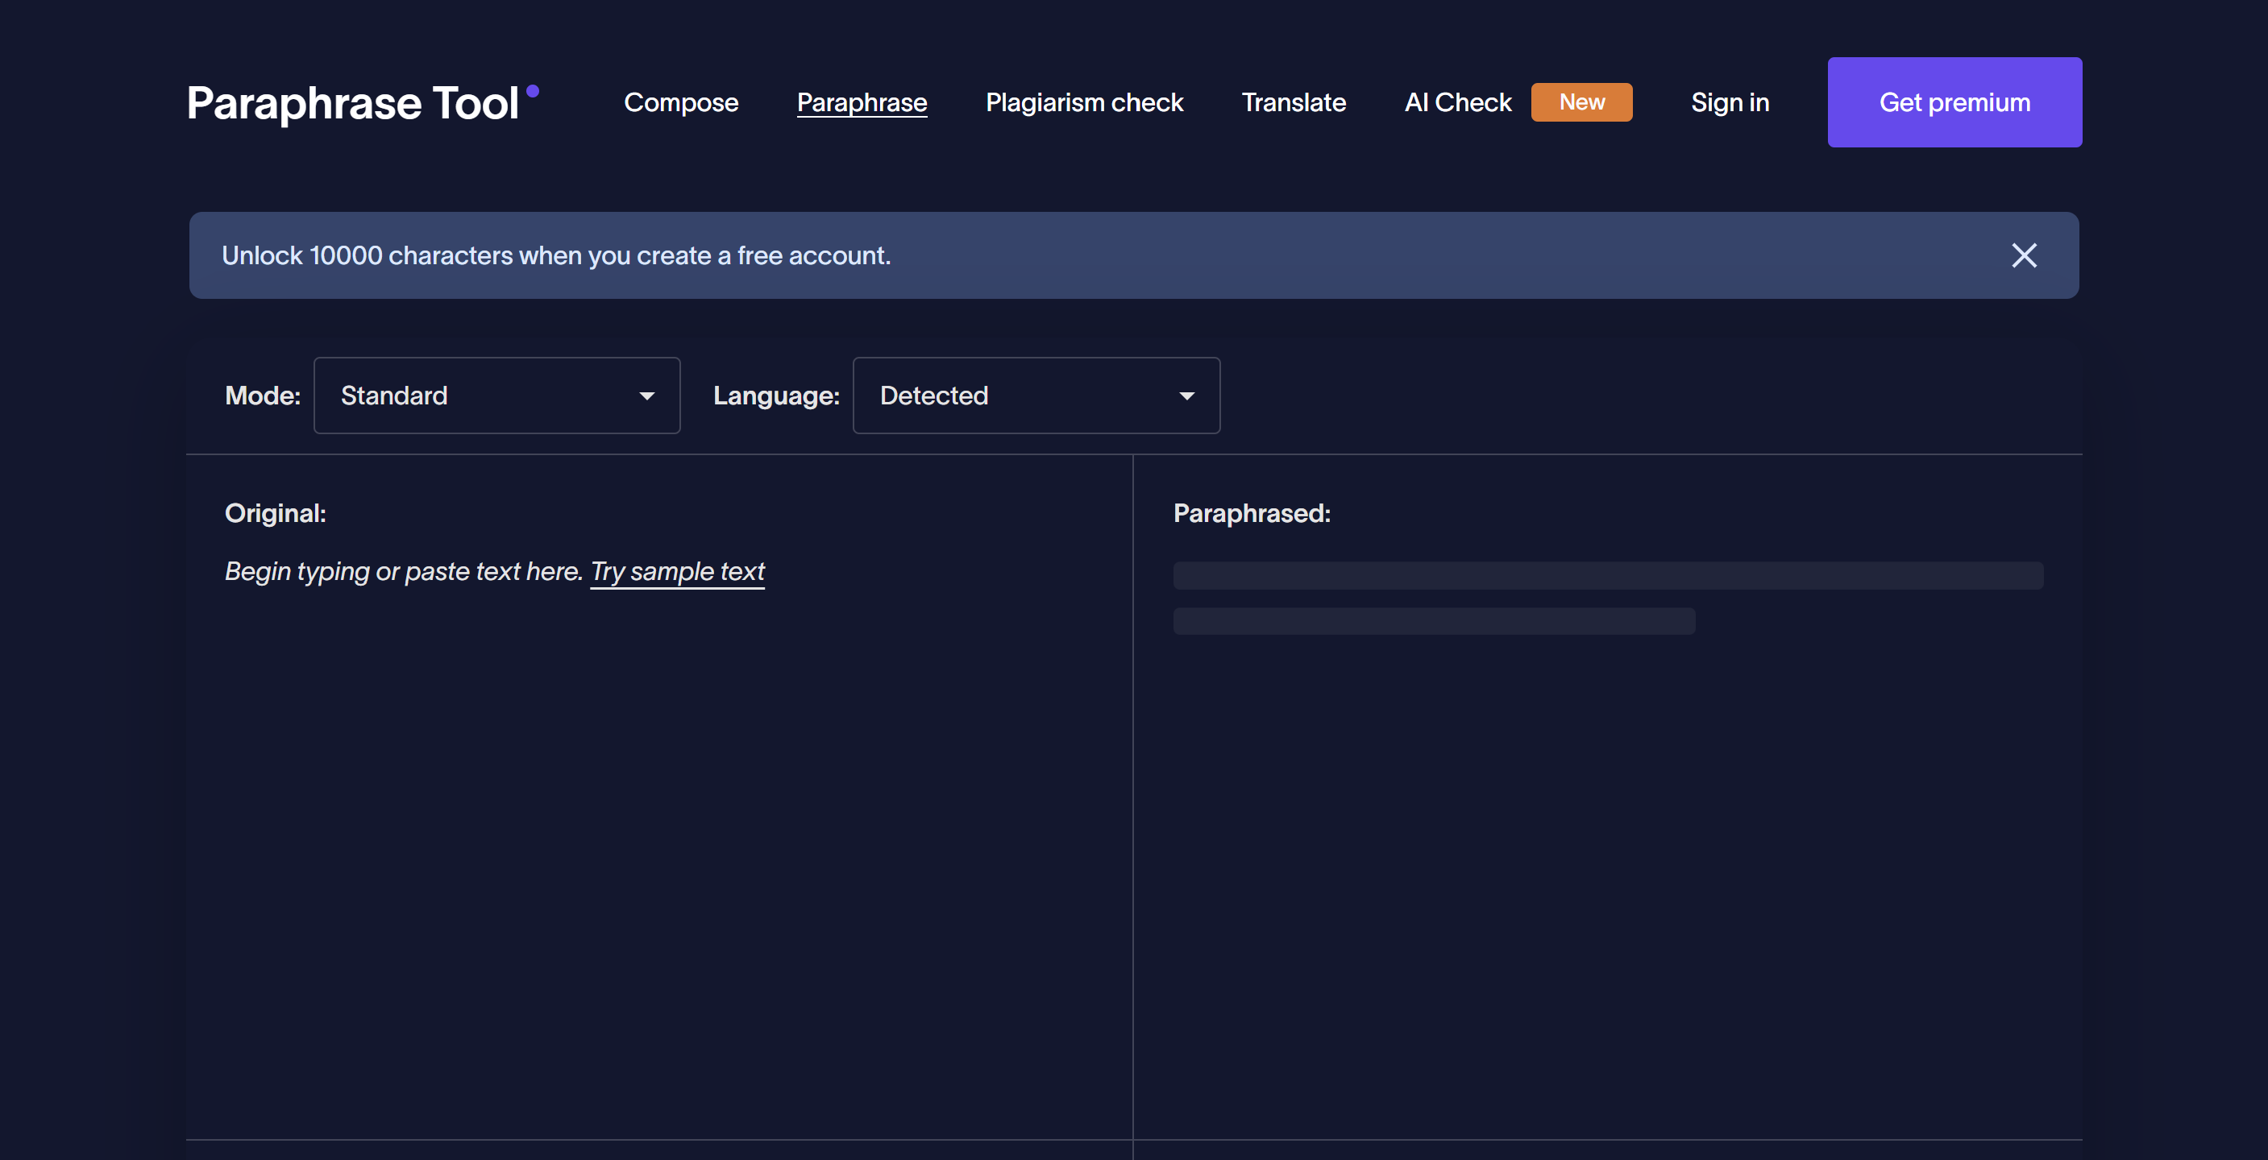2268x1160 pixels.
Task: Open the Standard mode selector
Action: tap(496, 396)
